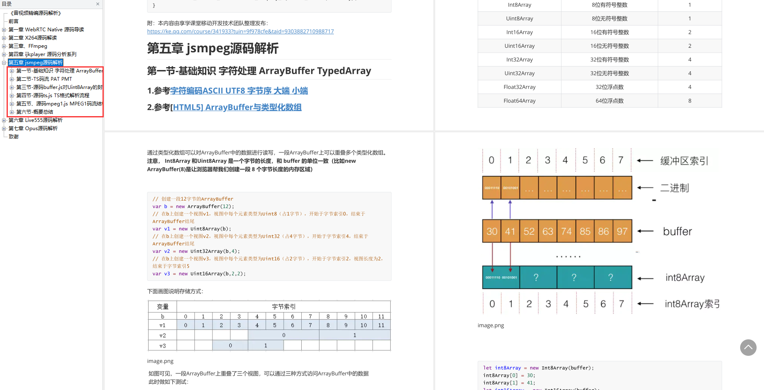Open the ke.qq.com course URL link

point(240,31)
